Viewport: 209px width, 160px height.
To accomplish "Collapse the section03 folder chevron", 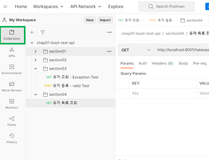I will point(36,69).
